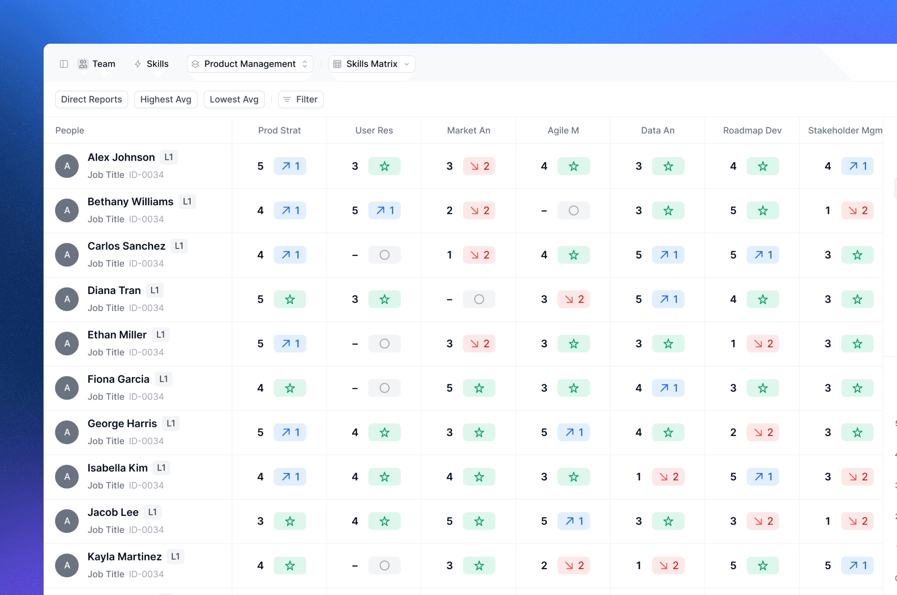The width and height of the screenshot is (897, 595).
Task: Open the Skills breadcrumb item
Action: 157,64
